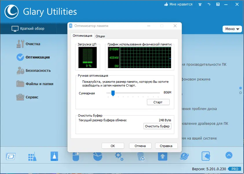Open the Краткий обзор tab

28,29
